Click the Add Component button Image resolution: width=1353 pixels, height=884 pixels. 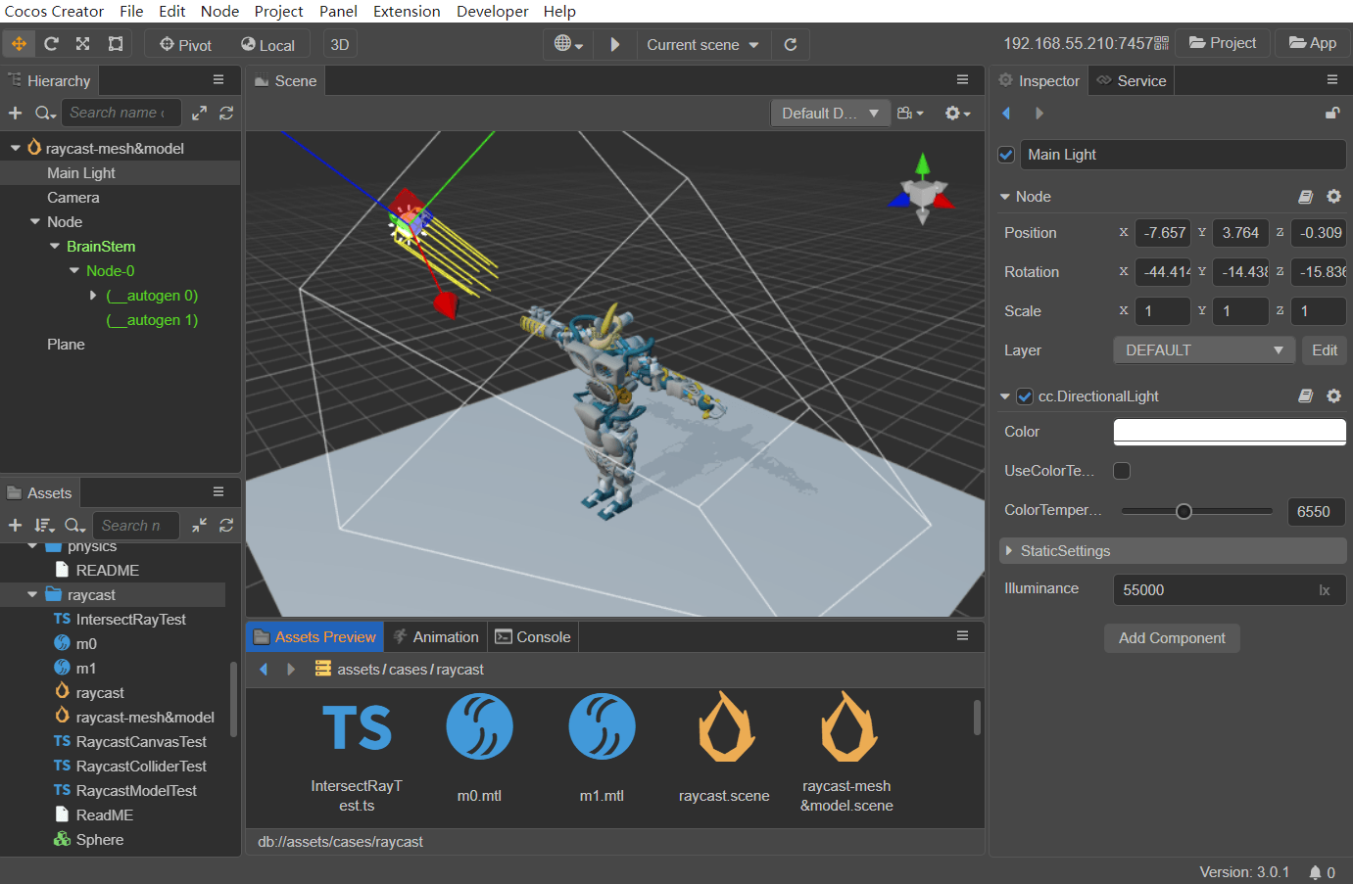(x=1172, y=638)
